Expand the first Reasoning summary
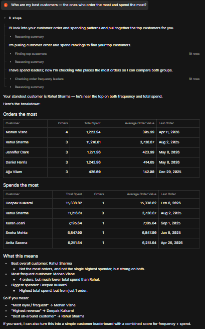 [x=29, y=37]
